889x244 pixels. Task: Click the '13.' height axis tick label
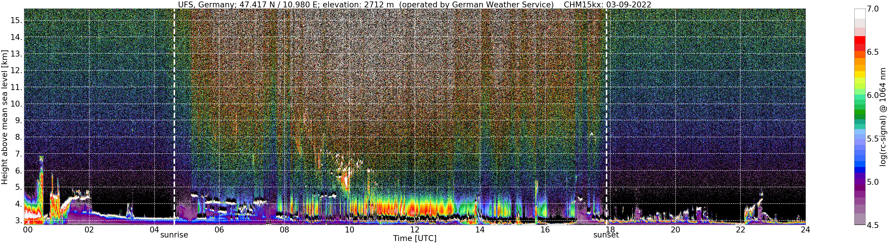coord(17,54)
